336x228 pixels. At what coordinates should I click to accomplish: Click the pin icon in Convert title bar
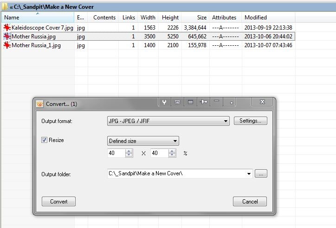203,102
